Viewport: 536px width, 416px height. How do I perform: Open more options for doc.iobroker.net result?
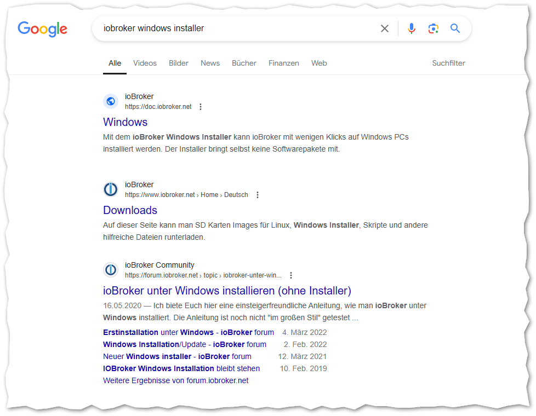pyautogui.click(x=201, y=107)
